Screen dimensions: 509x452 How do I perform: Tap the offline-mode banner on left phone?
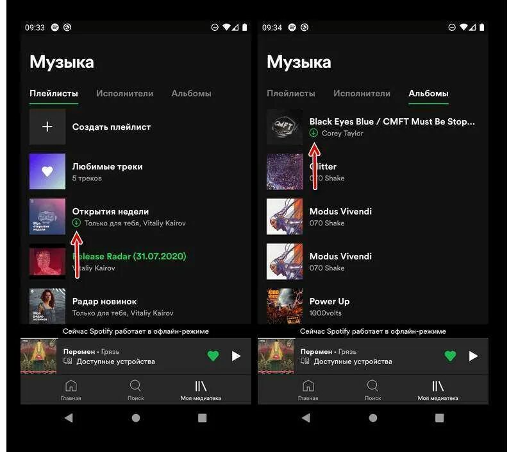[136, 331]
